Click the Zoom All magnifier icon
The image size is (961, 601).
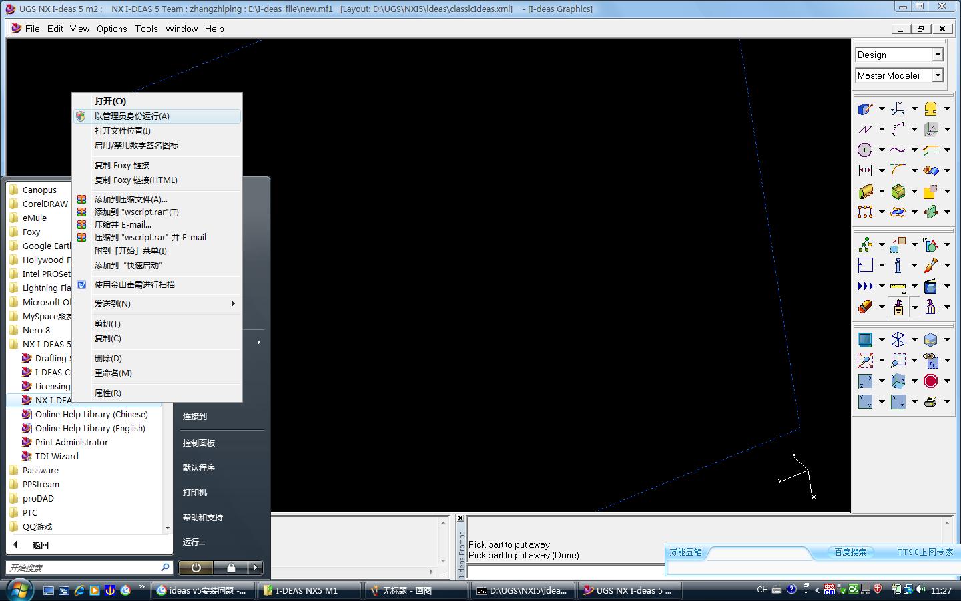point(866,361)
